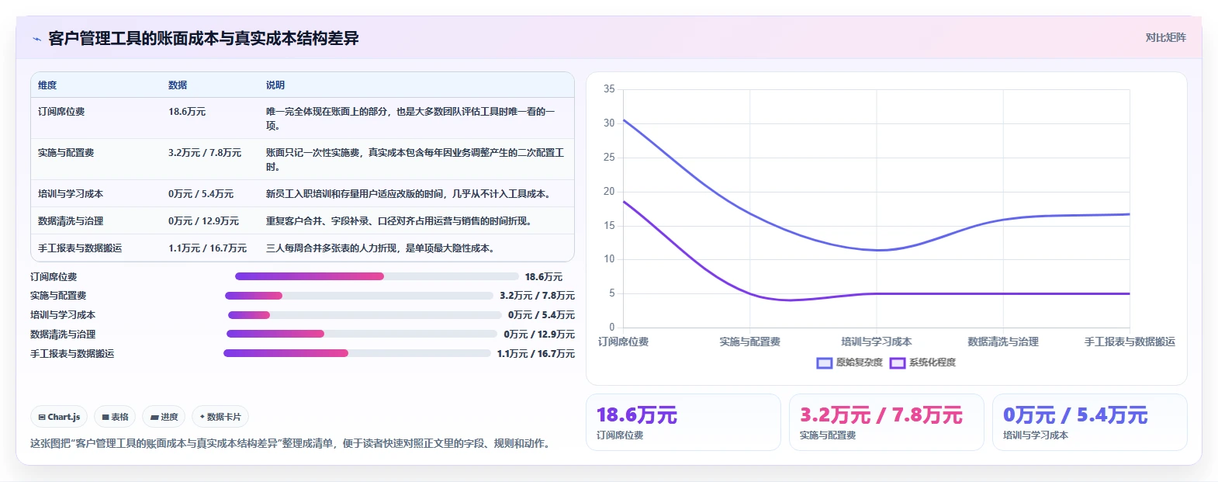Screen dimensions: 1218x482
Task: Click the 进度 tag chip
Action: 164,417
